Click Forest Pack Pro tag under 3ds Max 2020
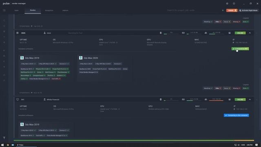 click(100, 69)
